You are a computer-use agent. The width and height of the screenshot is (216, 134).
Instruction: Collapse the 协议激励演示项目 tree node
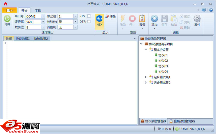coord(141,44)
